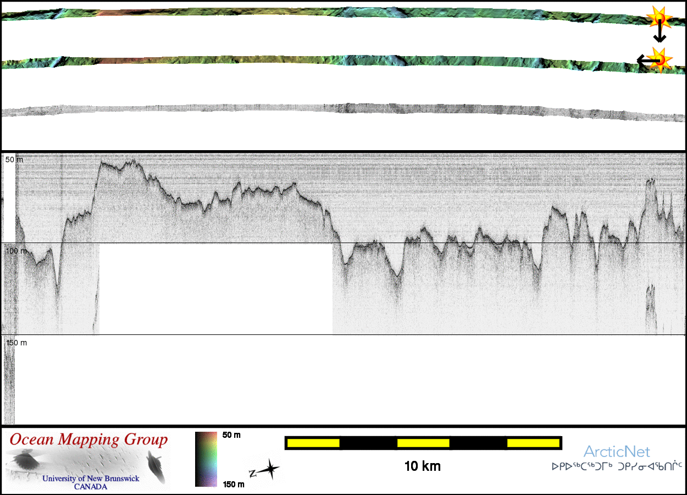Click the Ocean Mapping Group title

click(88, 440)
